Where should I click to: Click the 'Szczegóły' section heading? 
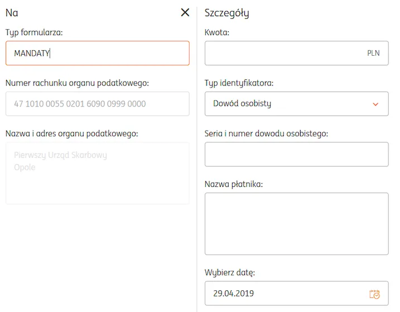point(226,12)
